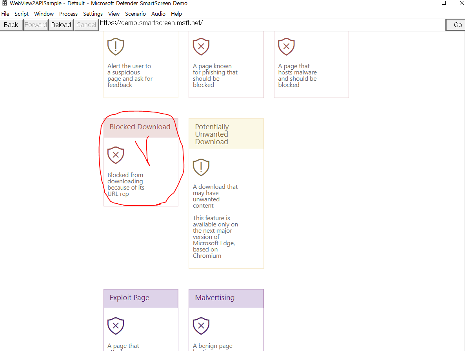Click the red X shield in Blocked Download card
The height and width of the screenshot is (351, 465).
(x=116, y=155)
